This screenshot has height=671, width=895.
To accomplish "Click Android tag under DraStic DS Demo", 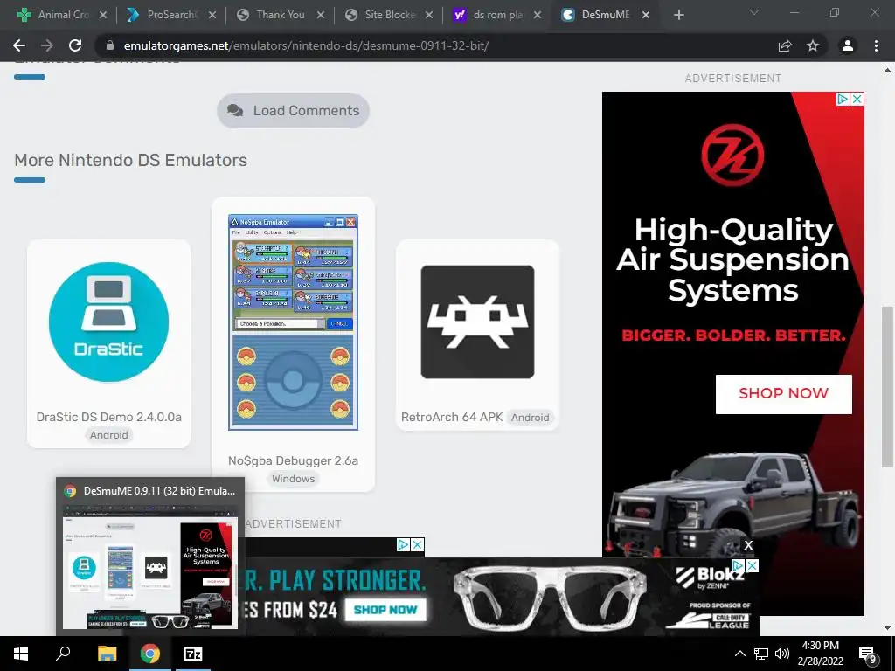I will (x=108, y=435).
